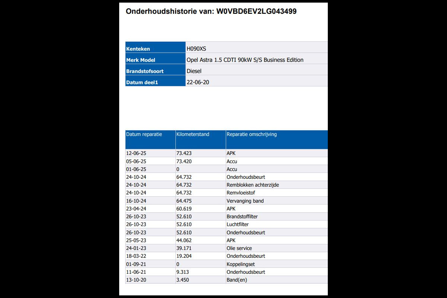
Task: Click license plate value H090XS
Action: (x=196, y=49)
